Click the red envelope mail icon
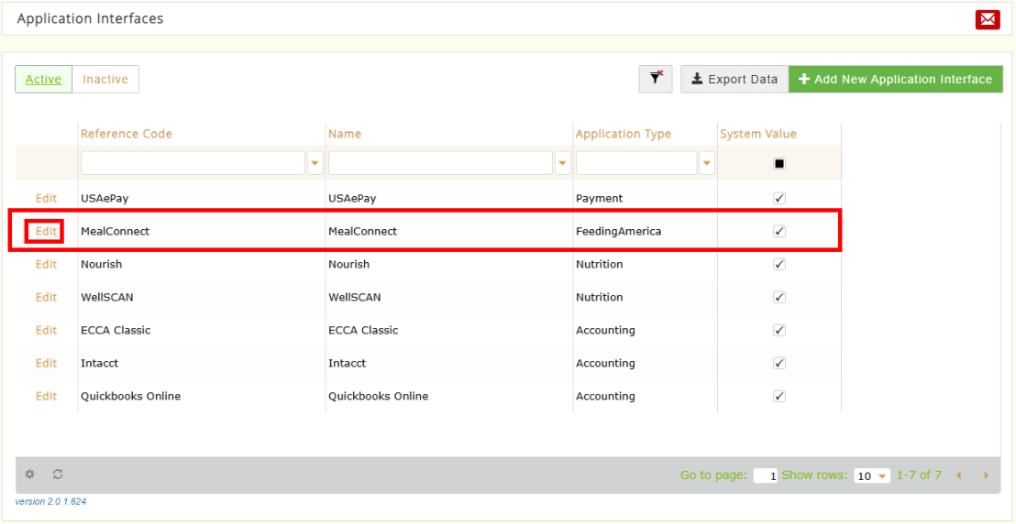This screenshot has width=1016, height=524. [x=988, y=19]
